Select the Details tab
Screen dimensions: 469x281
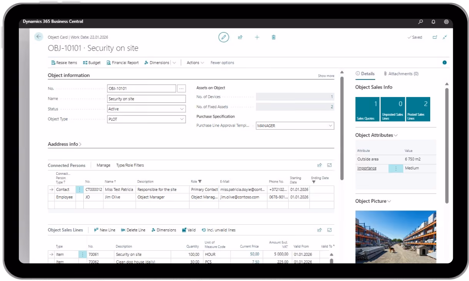coord(365,74)
